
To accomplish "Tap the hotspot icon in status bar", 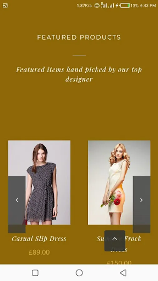I will pos(97,6).
